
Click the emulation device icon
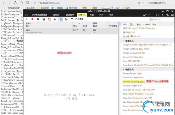coord(145,15)
